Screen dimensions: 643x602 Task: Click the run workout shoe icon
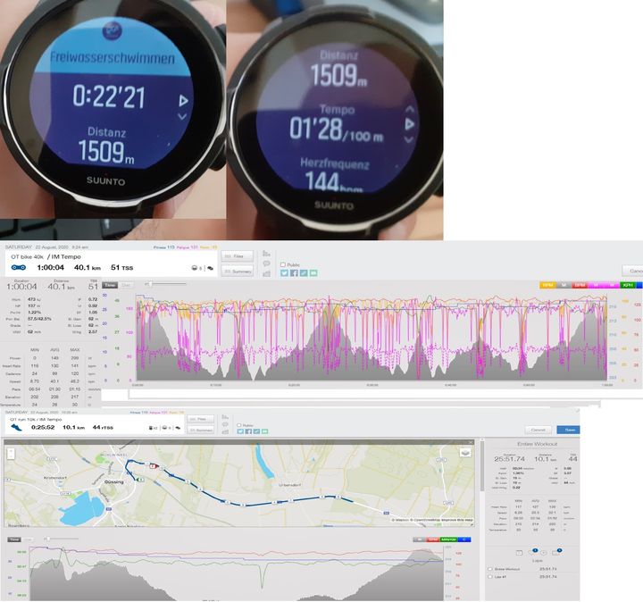click(16, 427)
